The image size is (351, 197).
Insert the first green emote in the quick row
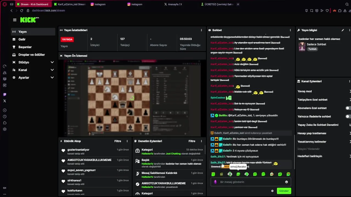tap(213, 174)
